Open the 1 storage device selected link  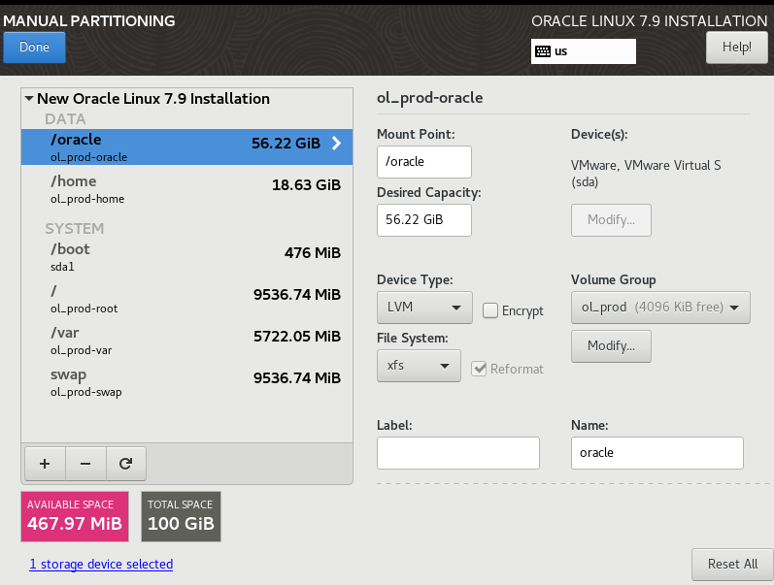(101, 564)
